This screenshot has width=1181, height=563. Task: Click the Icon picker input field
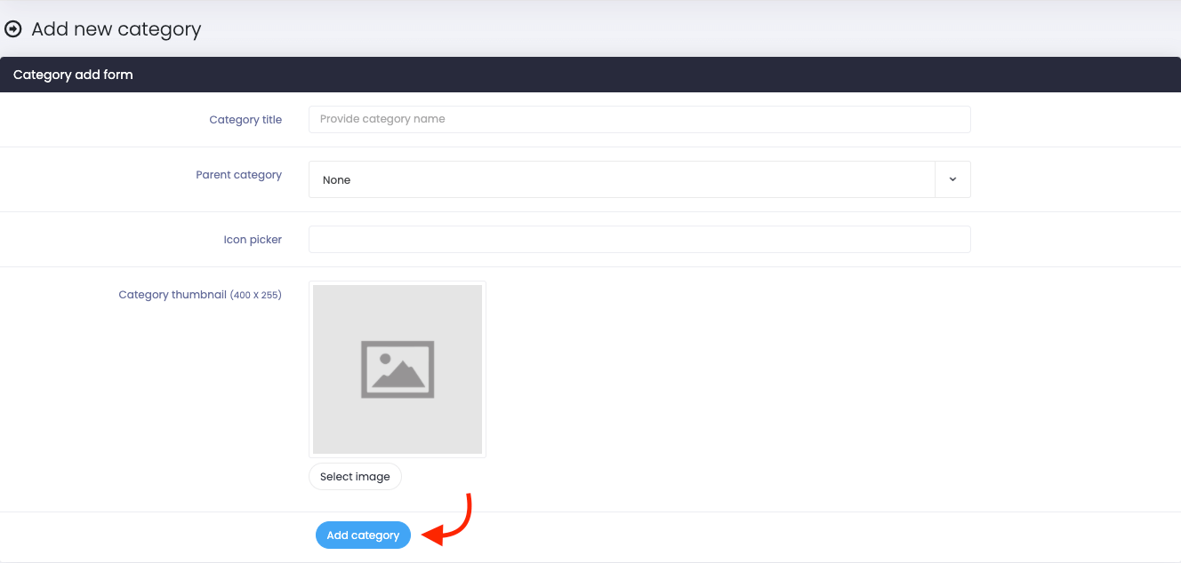639,239
